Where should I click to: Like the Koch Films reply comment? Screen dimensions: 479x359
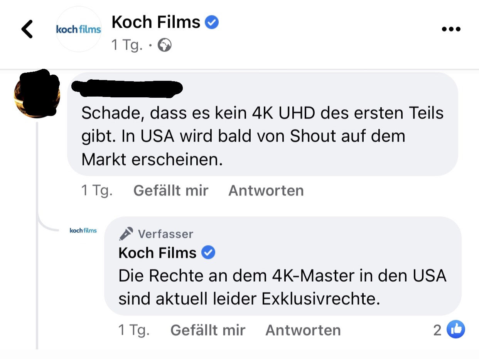[208, 330]
